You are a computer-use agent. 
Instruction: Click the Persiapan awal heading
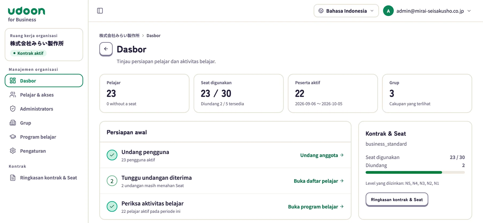(127, 132)
